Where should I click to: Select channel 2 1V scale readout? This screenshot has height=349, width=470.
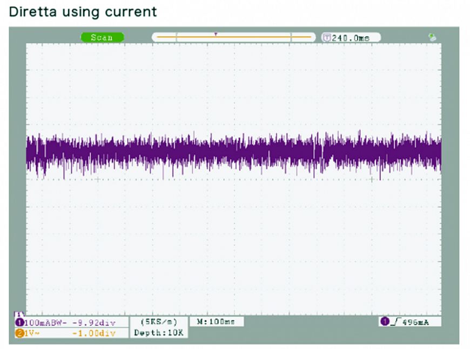29,333
